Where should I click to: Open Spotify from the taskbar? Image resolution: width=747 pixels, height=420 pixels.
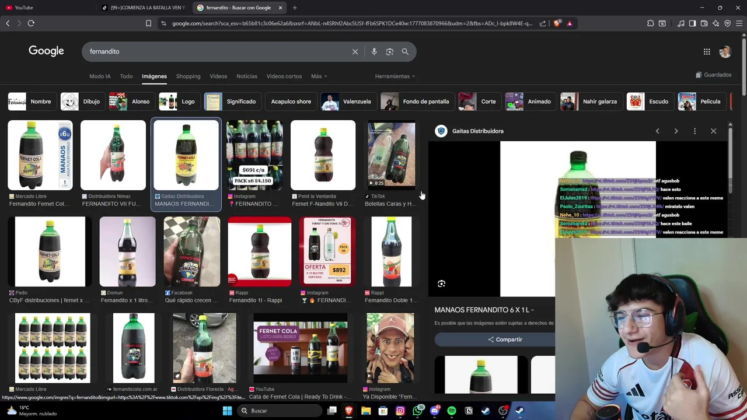pos(452,411)
